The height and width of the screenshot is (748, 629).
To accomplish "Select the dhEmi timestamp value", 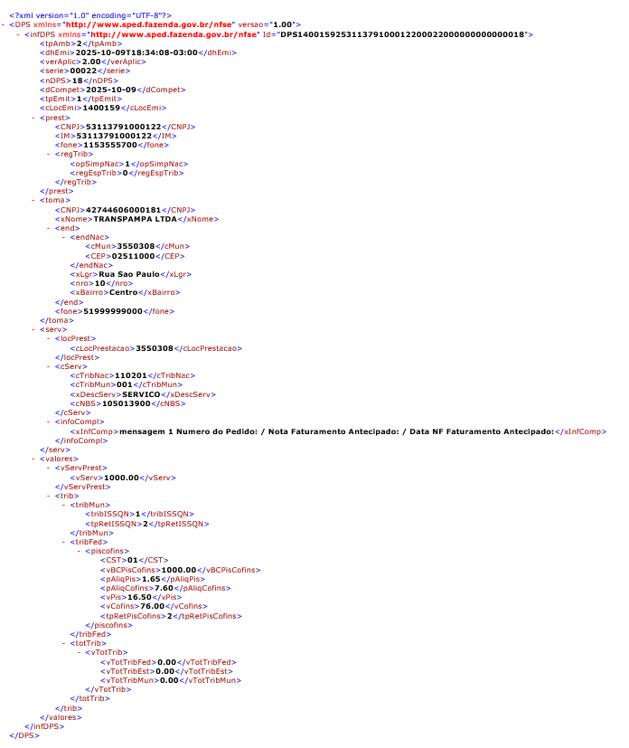I will [136, 52].
